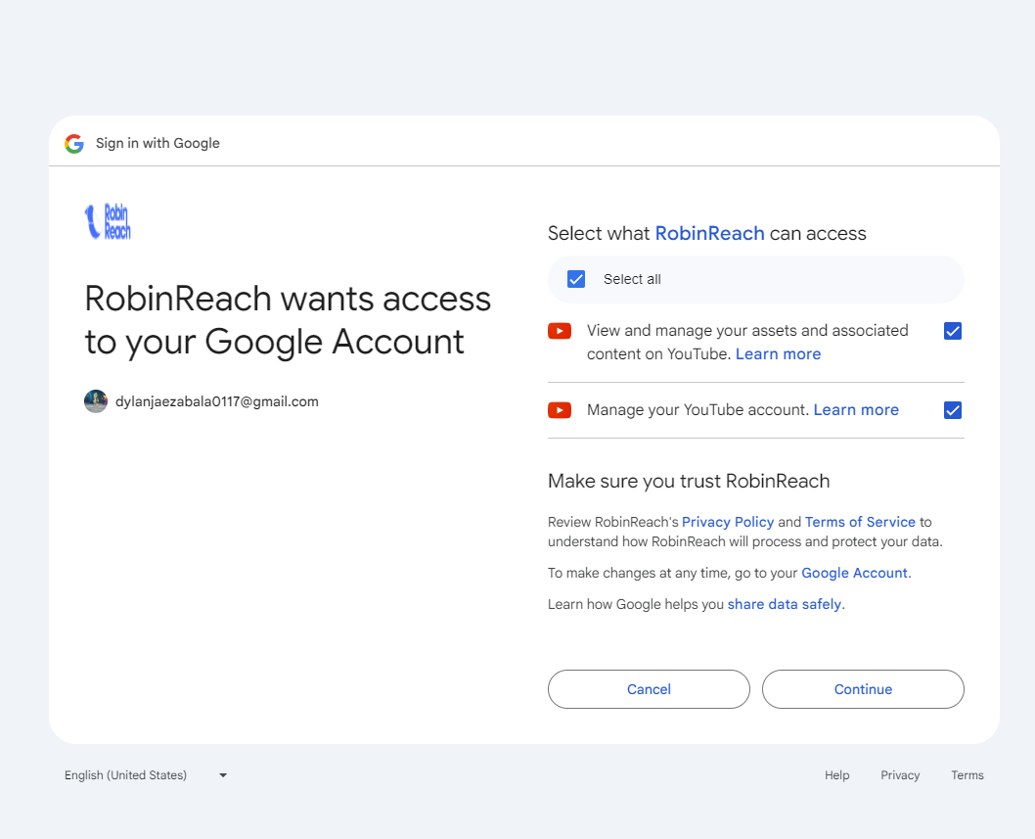Open the Terms footer link
The width and height of the screenshot is (1035, 839).
pos(967,775)
